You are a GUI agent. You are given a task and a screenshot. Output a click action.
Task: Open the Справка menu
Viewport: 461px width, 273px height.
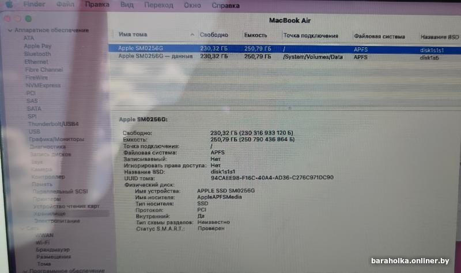(x=225, y=6)
